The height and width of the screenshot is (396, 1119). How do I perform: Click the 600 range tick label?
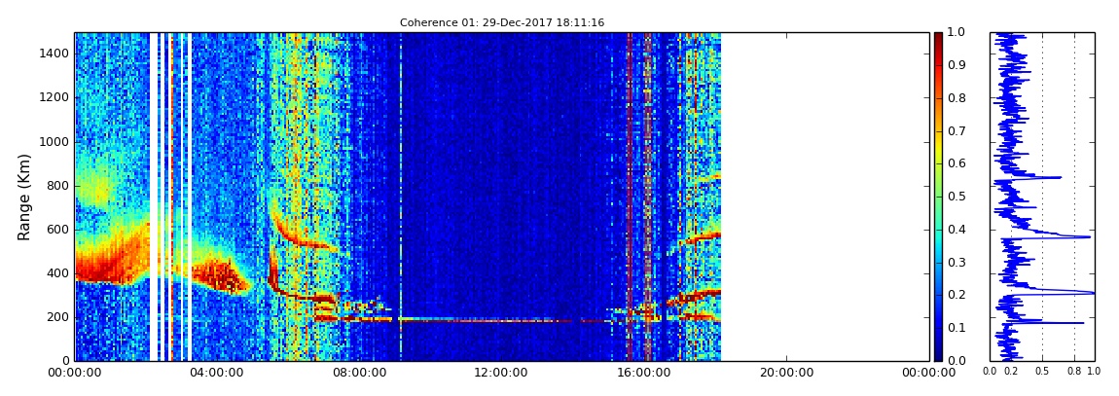click(x=57, y=229)
